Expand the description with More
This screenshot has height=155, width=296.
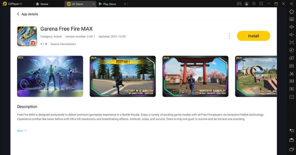tap(22, 131)
